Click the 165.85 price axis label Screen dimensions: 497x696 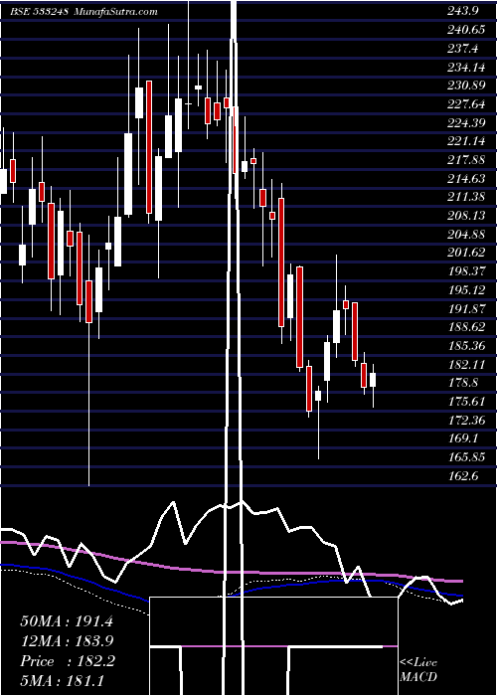coord(466,457)
